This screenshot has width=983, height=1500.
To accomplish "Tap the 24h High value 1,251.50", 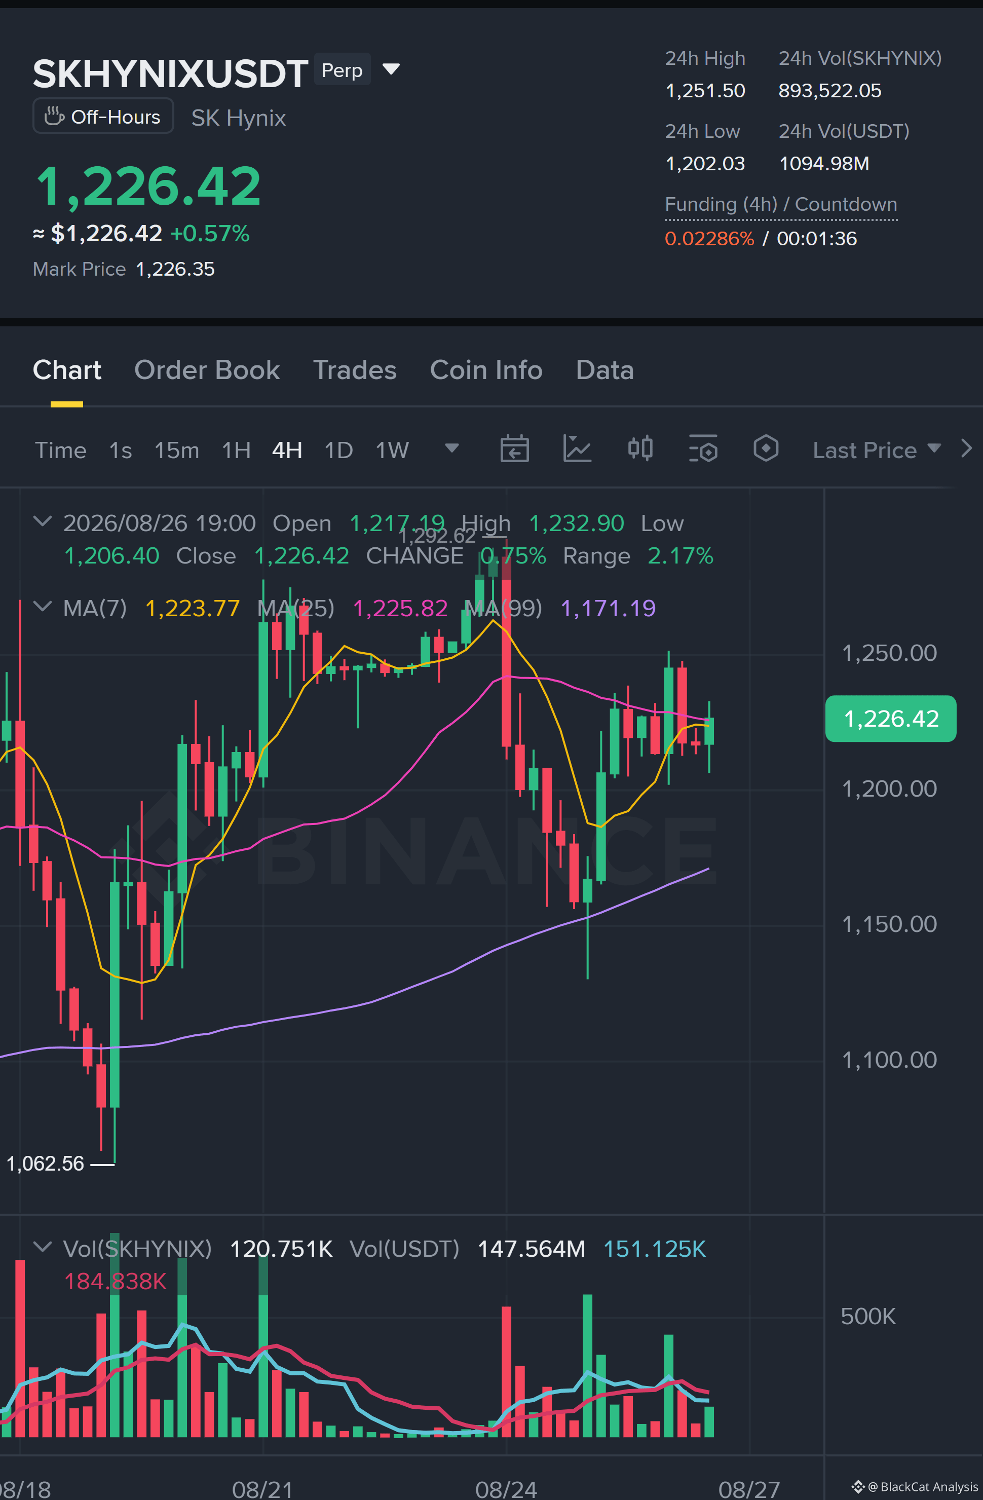I will point(705,91).
